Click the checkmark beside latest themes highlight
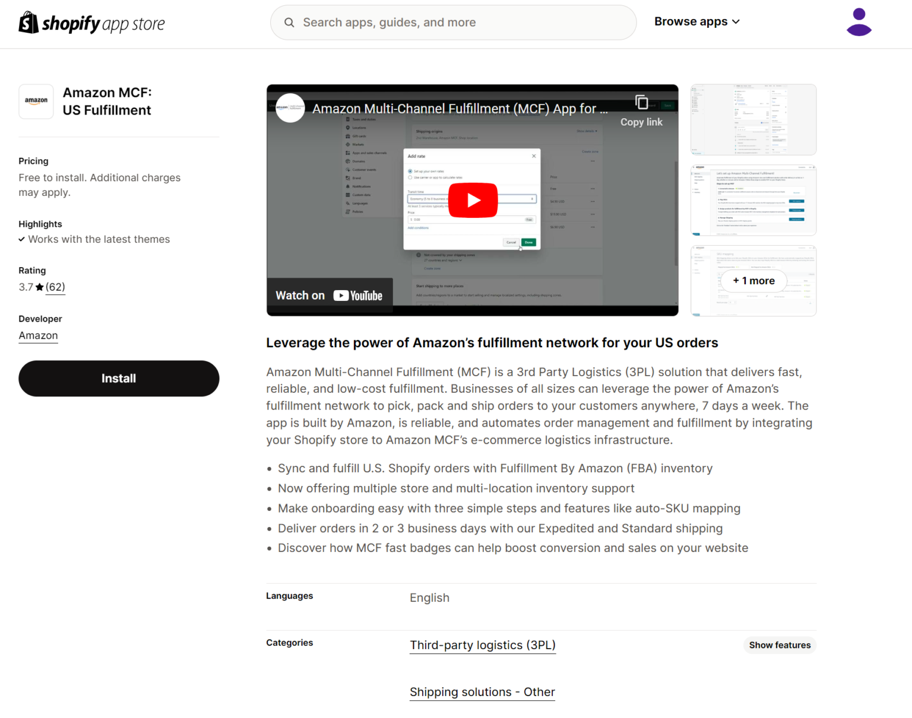 tap(22, 239)
